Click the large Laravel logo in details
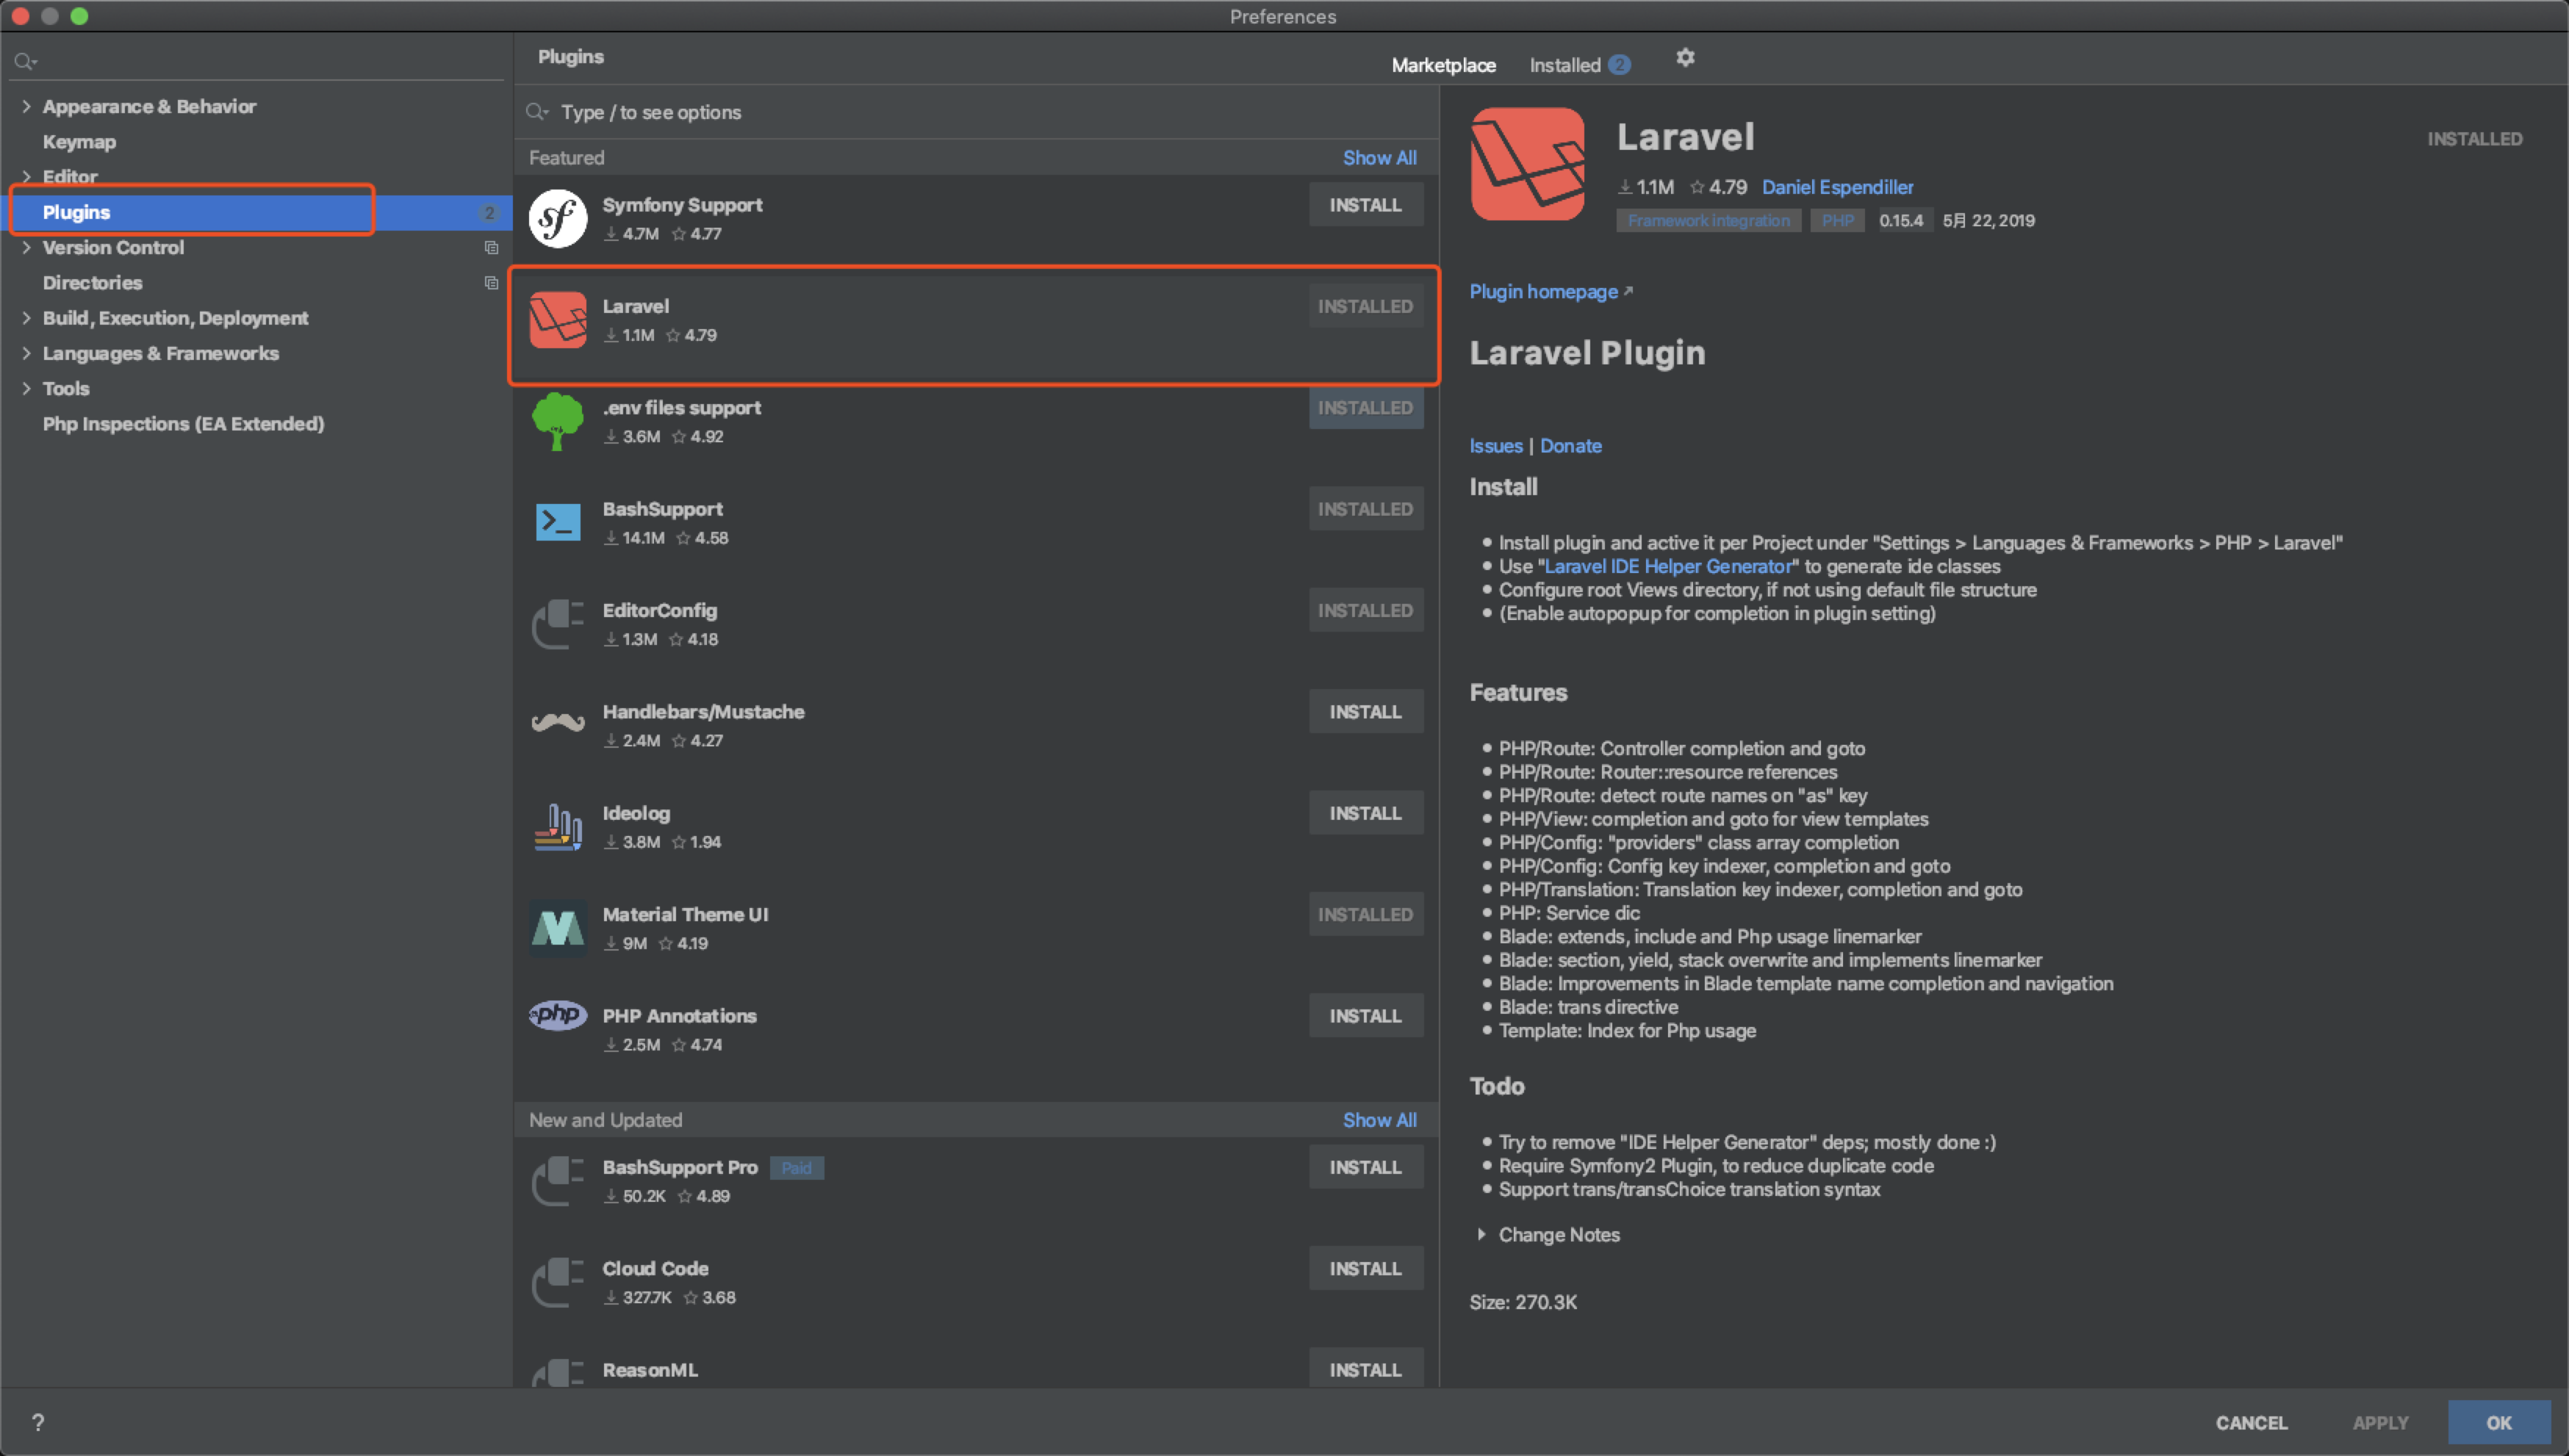This screenshot has height=1456, width=2569. 1527,164
